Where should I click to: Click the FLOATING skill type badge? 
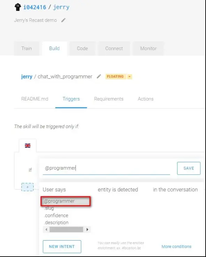(x=115, y=77)
